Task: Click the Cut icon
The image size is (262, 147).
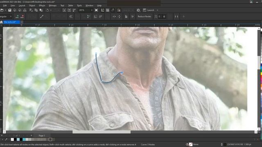Action: pos(31,10)
